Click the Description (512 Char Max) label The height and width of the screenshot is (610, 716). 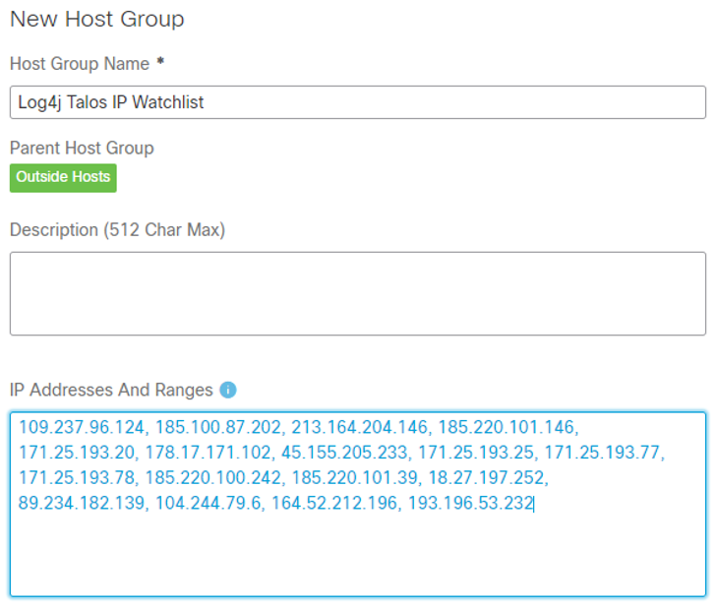coord(117,229)
